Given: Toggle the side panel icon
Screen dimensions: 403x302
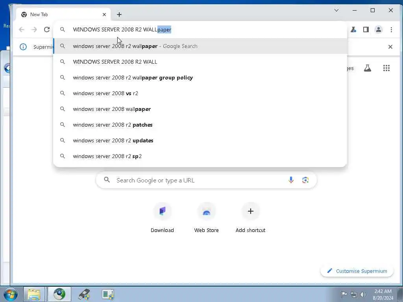Looking at the screenshot, I should point(366,29).
